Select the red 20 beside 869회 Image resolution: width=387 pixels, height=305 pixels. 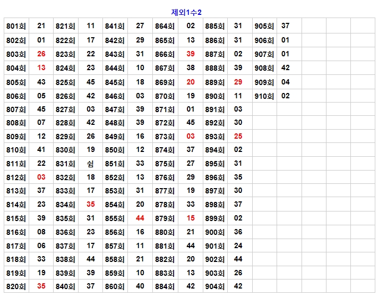(191, 82)
